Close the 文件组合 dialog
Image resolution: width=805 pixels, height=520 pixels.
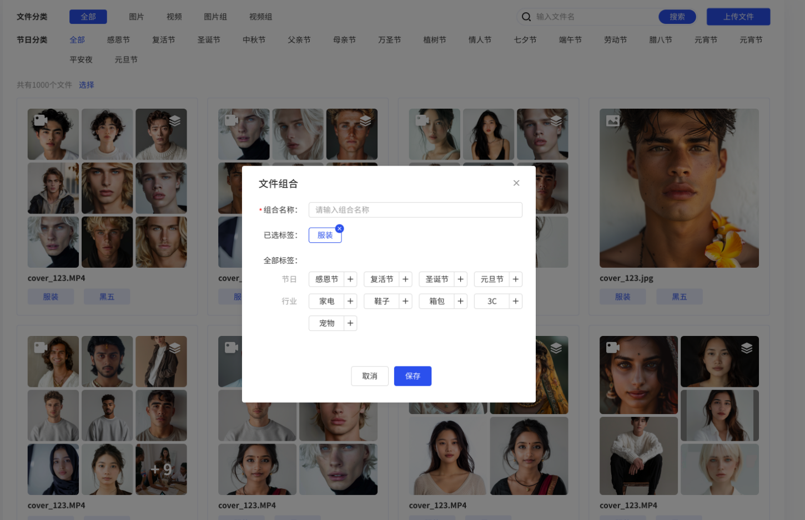(516, 183)
